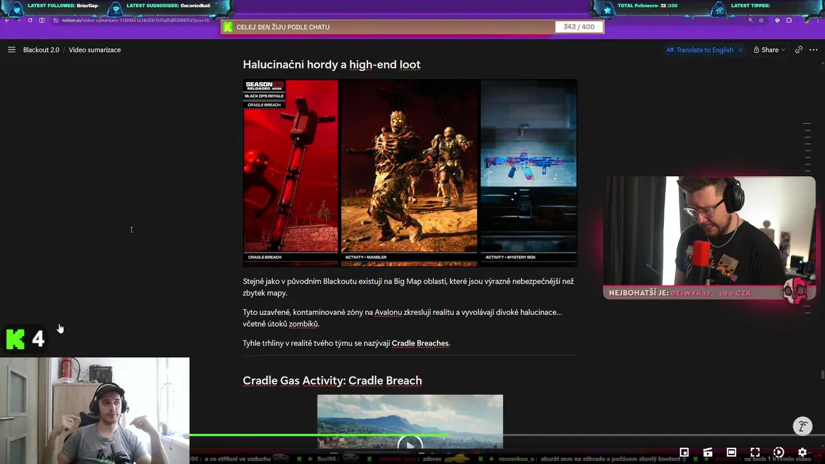Click the word Avalonu in paragraph
Viewport: 825px width, 464px height.
click(388, 312)
